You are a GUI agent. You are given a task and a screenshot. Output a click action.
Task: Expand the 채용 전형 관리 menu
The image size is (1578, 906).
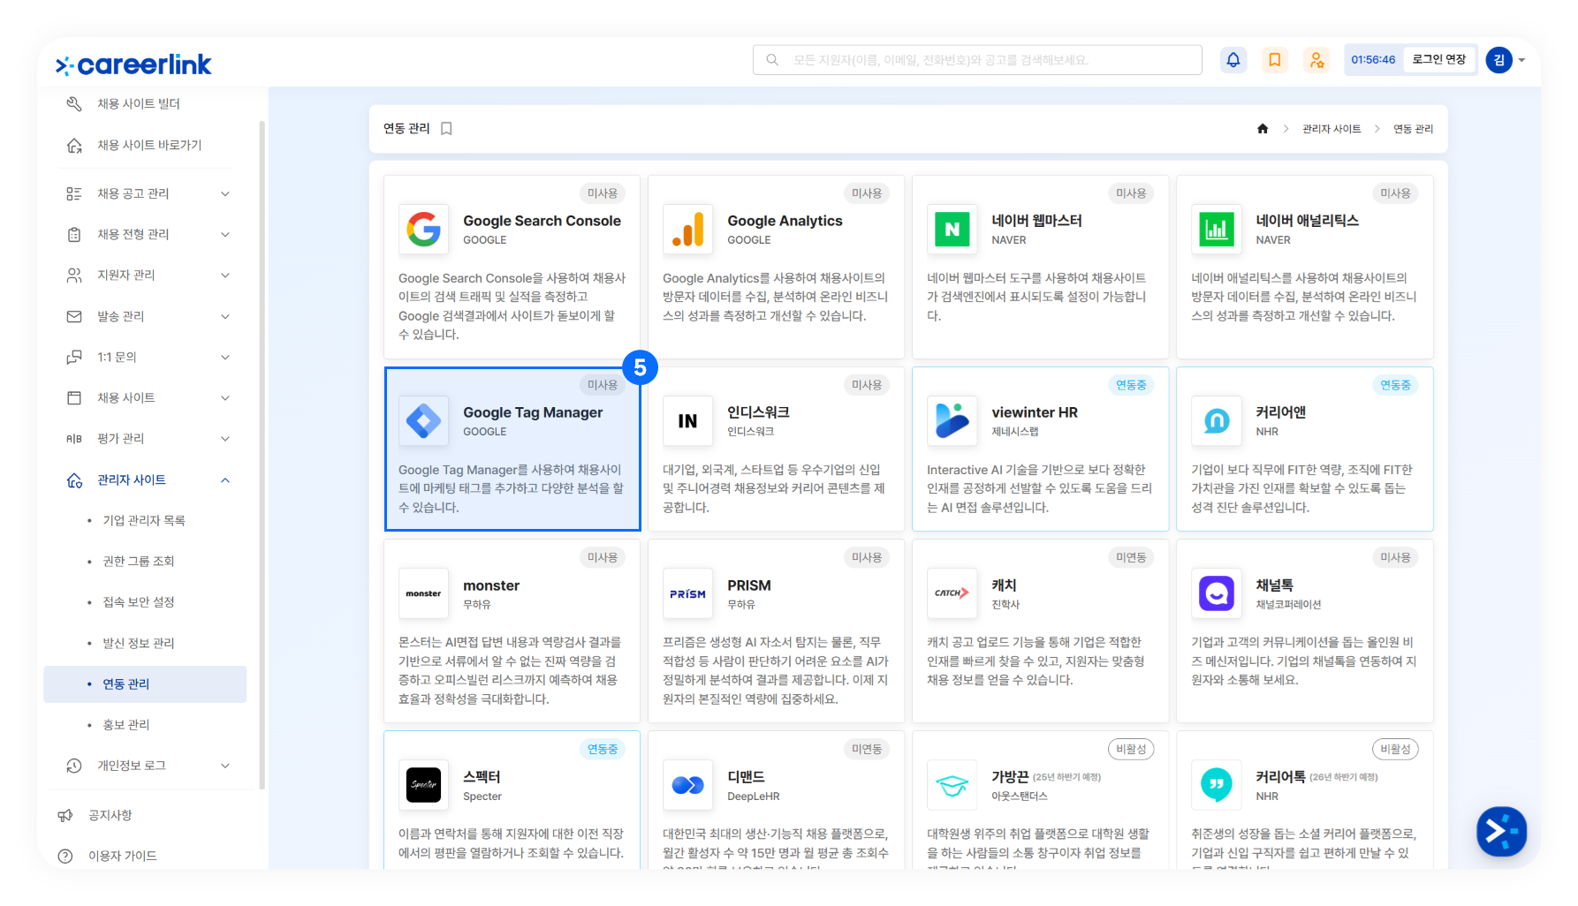[x=148, y=234]
